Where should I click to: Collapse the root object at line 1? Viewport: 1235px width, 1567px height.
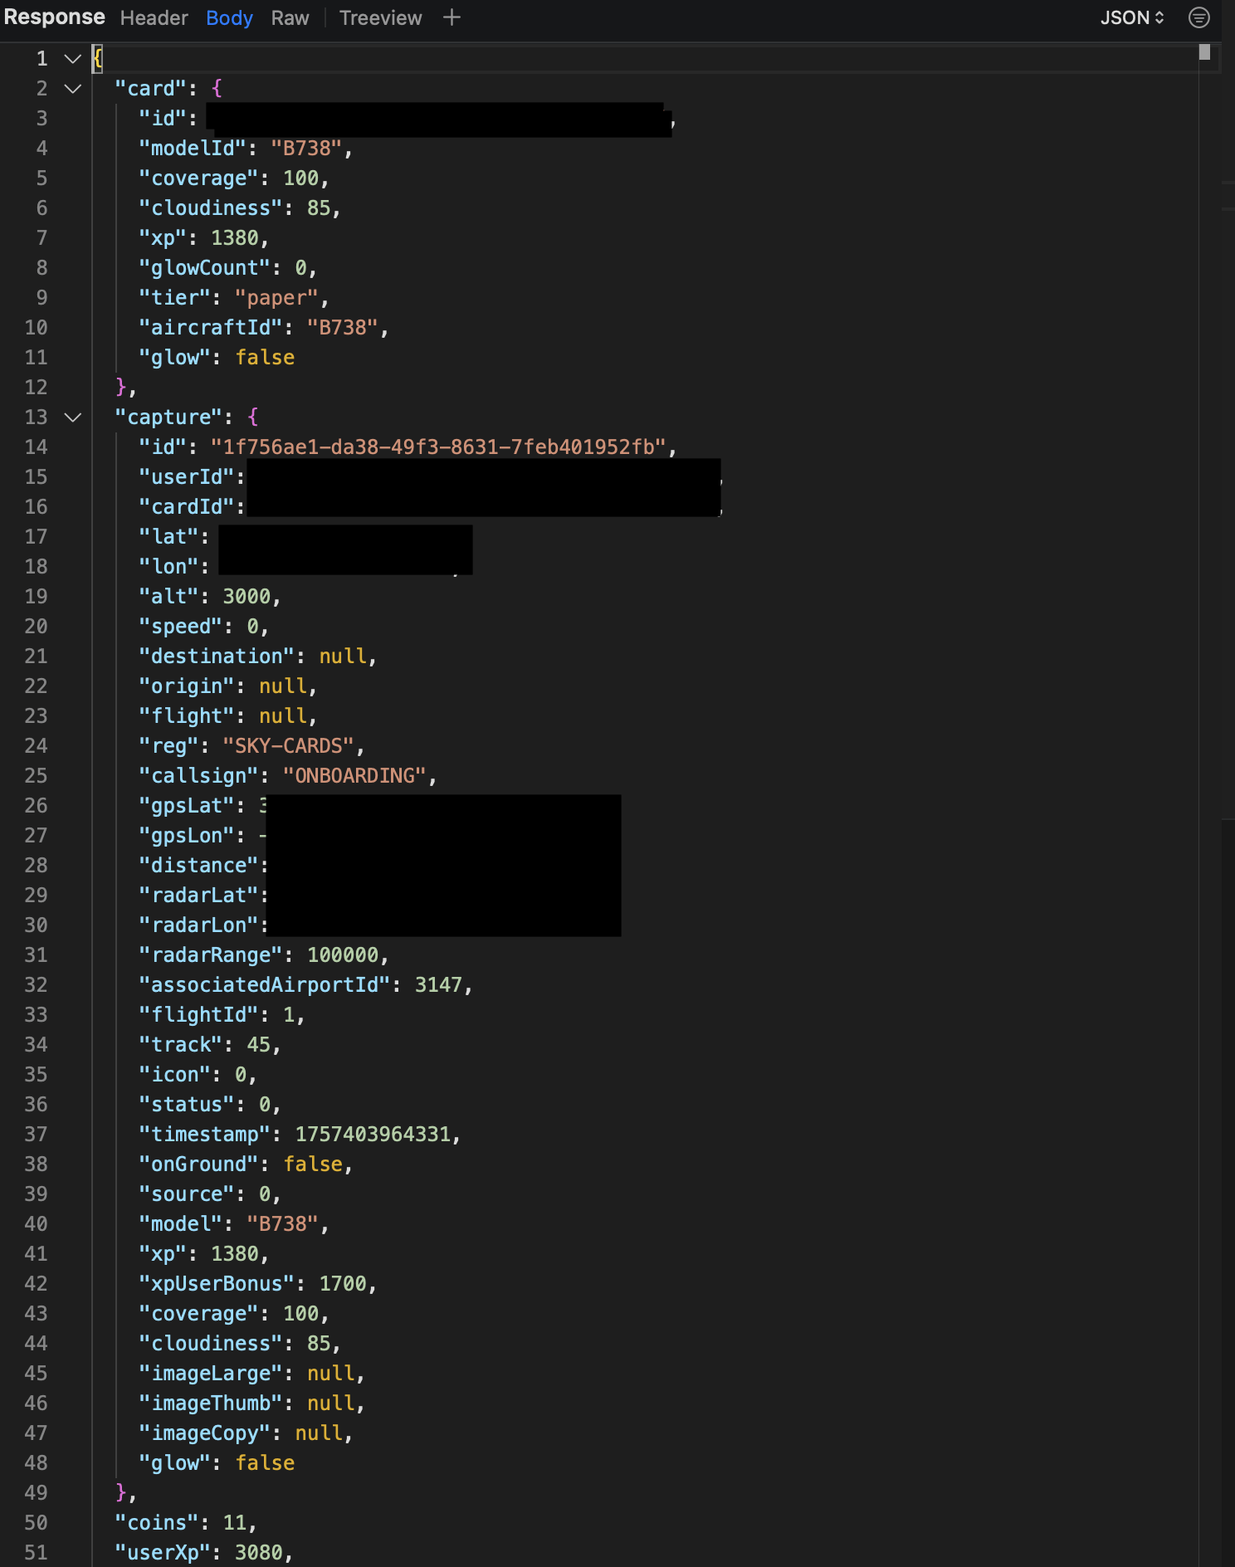pyautogui.click(x=73, y=59)
